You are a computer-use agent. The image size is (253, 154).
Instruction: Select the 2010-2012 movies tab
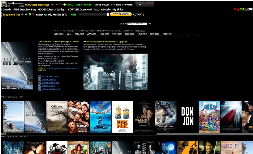pyautogui.click(x=79, y=34)
